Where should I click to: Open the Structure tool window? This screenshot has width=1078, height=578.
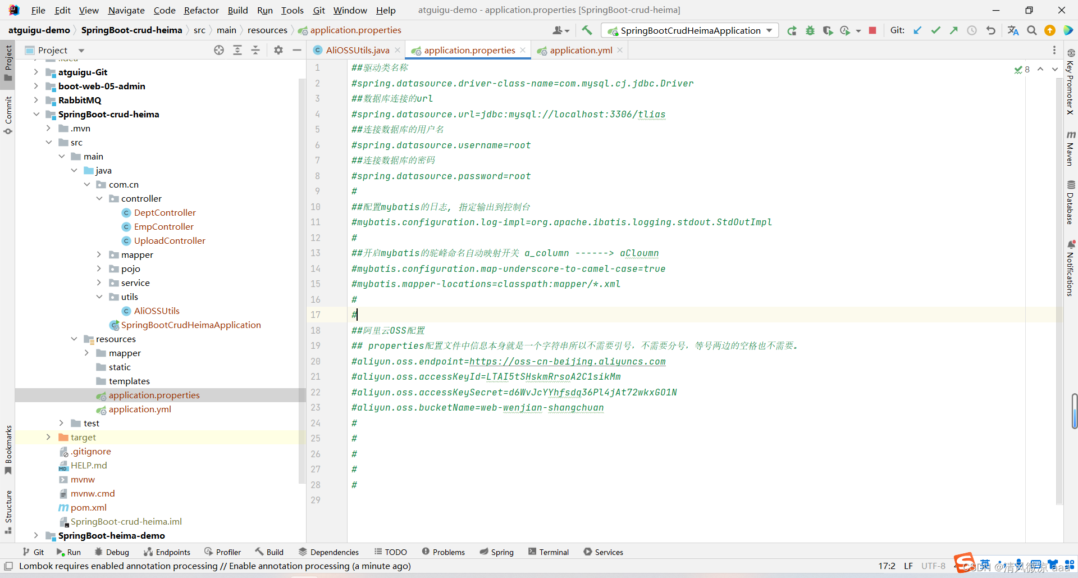[8, 512]
